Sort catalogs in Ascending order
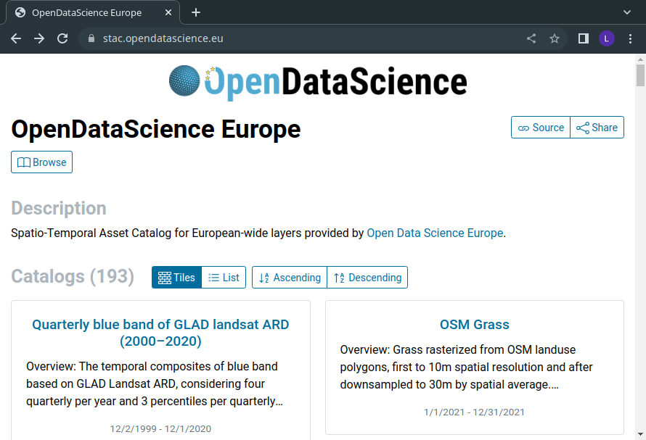 tap(290, 278)
